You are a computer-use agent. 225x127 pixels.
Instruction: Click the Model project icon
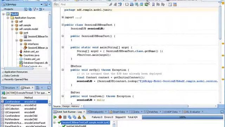[8, 14]
